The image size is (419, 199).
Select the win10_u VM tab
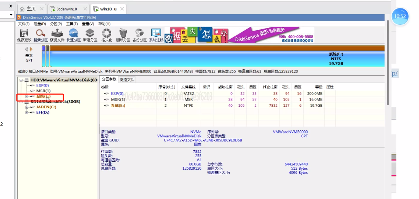(x=108, y=9)
